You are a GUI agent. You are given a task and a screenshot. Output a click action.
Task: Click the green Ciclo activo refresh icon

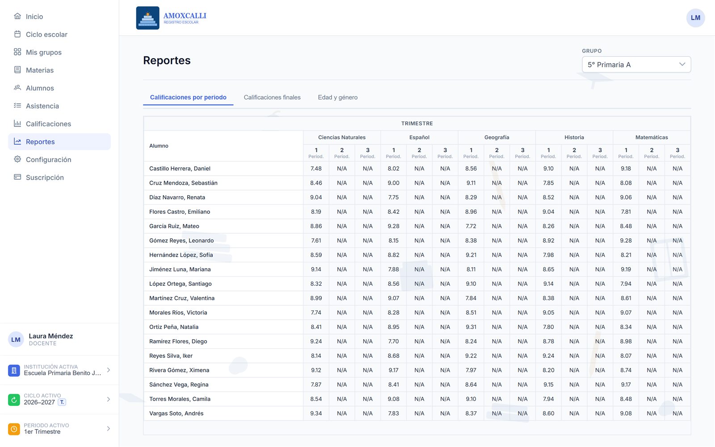(14, 400)
